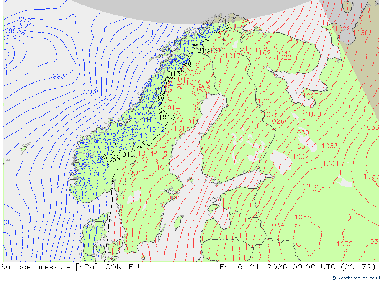This screenshot has height=281, width=383.
Task: Click the red 1022 isobar label
Action: point(283,57)
